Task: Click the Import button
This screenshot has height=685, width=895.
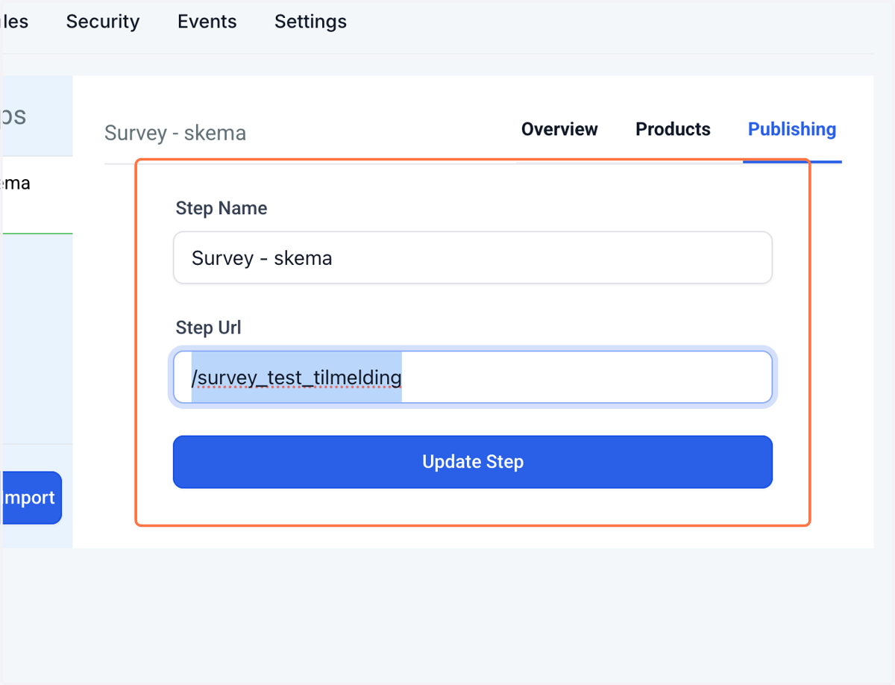Action: (31, 498)
